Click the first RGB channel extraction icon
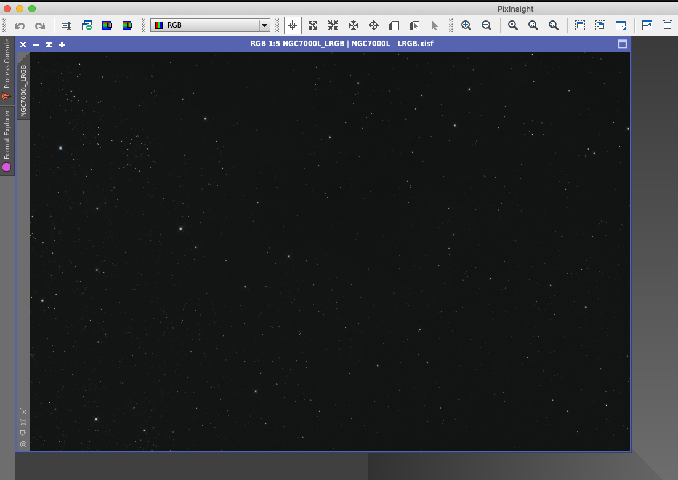Image resolution: width=678 pixels, height=480 pixels. tap(107, 25)
